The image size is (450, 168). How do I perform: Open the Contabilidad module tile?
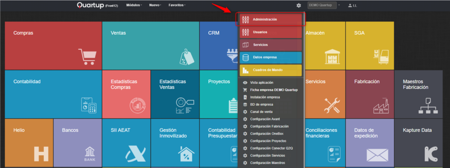coord(53,94)
